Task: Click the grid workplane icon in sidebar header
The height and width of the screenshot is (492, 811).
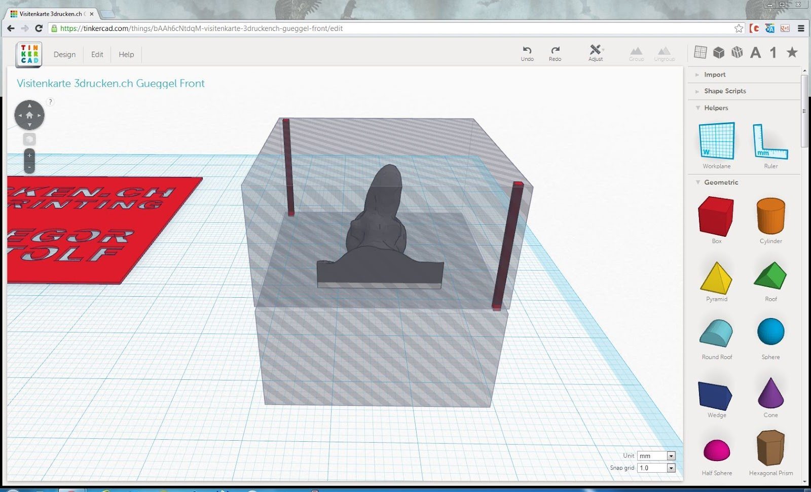Action: 701,52
